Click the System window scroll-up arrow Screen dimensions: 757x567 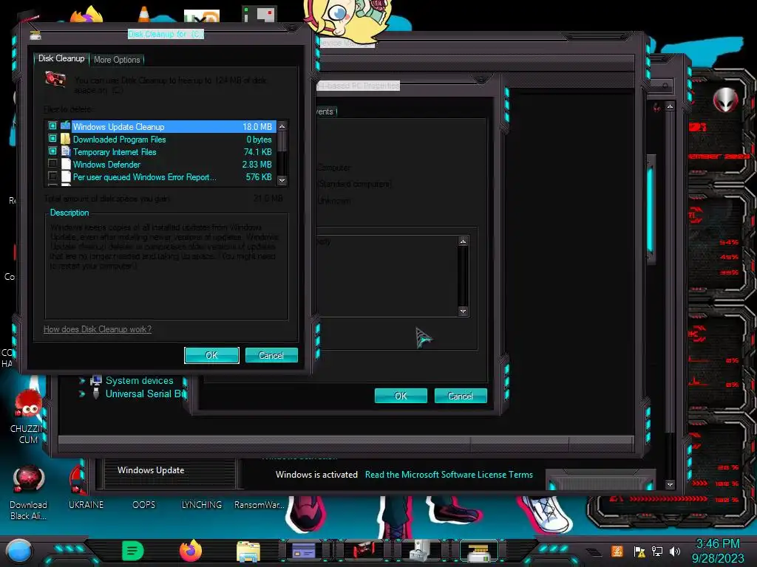tap(670, 106)
